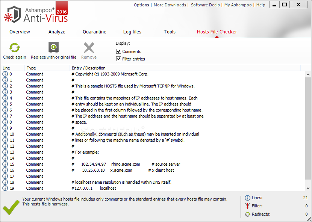Click the info icon on line 13
This screenshot has height=222, width=312.
5,152
